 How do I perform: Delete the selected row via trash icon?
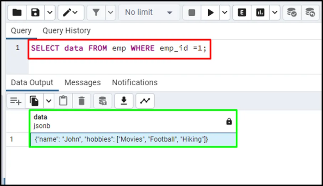[x=82, y=101]
